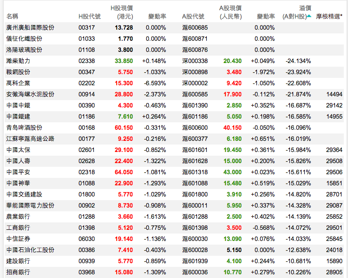The width and height of the screenshot is (348, 278).
Task: Open 中國石油化工股份 stock name
Action: [30, 250]
